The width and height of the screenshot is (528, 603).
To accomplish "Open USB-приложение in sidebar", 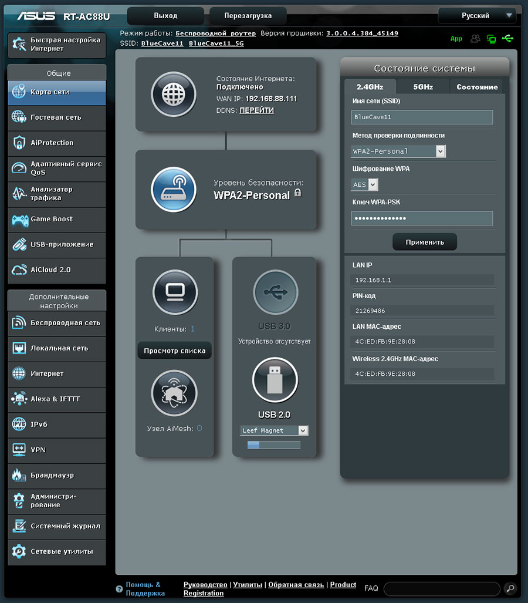I will coord(57,245).
